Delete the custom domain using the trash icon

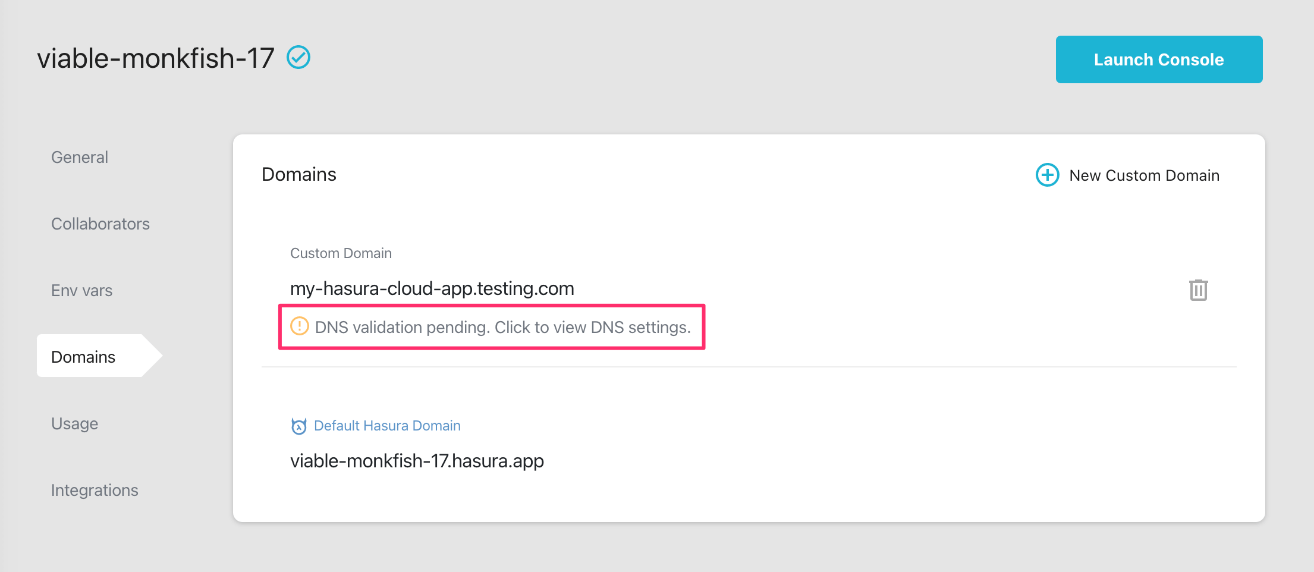pos(1199,290)
